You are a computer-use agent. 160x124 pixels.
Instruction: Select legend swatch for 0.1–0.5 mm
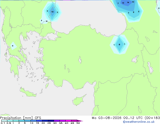pos(4,121)
